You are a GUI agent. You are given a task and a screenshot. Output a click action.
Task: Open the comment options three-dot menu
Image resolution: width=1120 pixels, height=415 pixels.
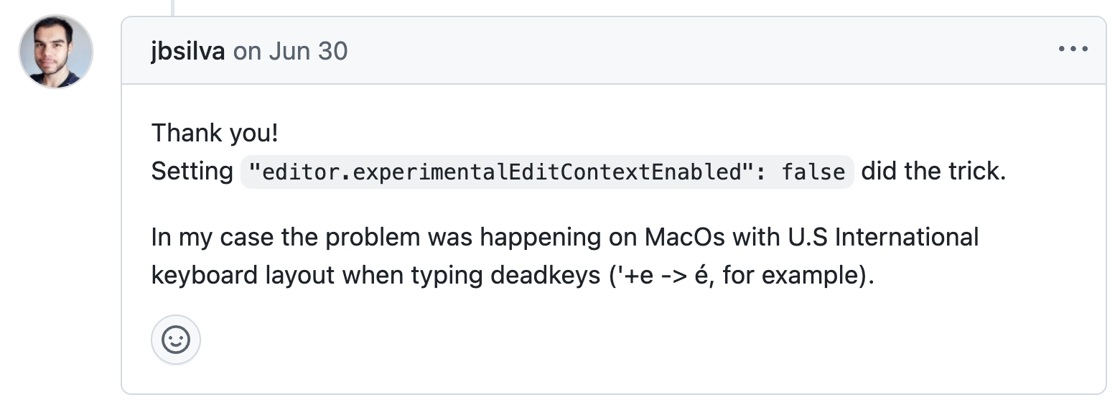click(x=1073, y=50)
